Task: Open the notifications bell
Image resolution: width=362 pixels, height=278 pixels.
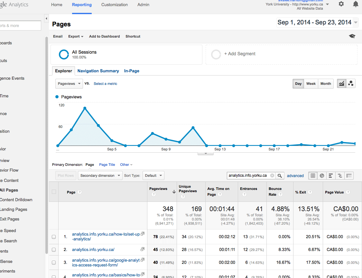Action: point(356,4)
